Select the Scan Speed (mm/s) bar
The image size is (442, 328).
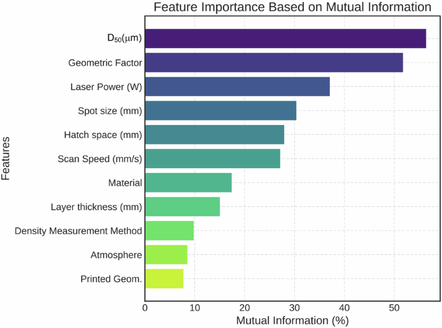coord(212,159)
